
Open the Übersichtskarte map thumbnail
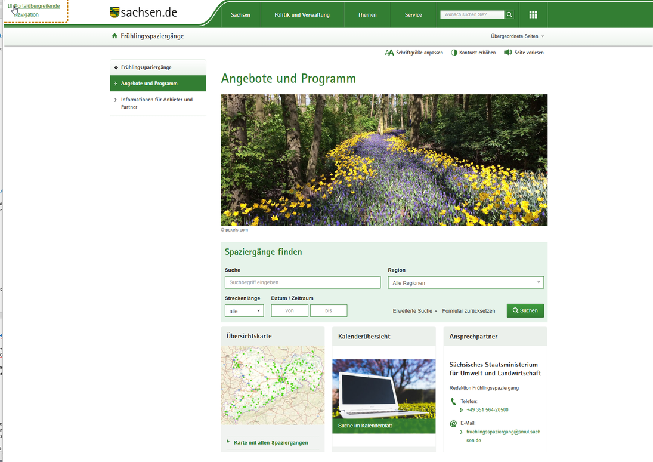coord(273,386)
